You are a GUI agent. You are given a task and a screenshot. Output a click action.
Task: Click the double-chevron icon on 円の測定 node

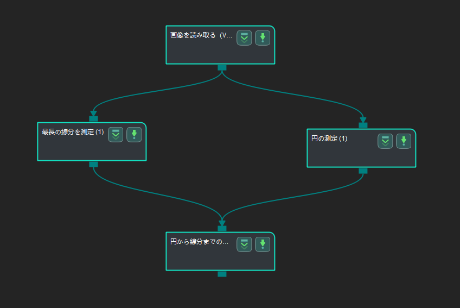pyautogui.click(x=385, y=141)
